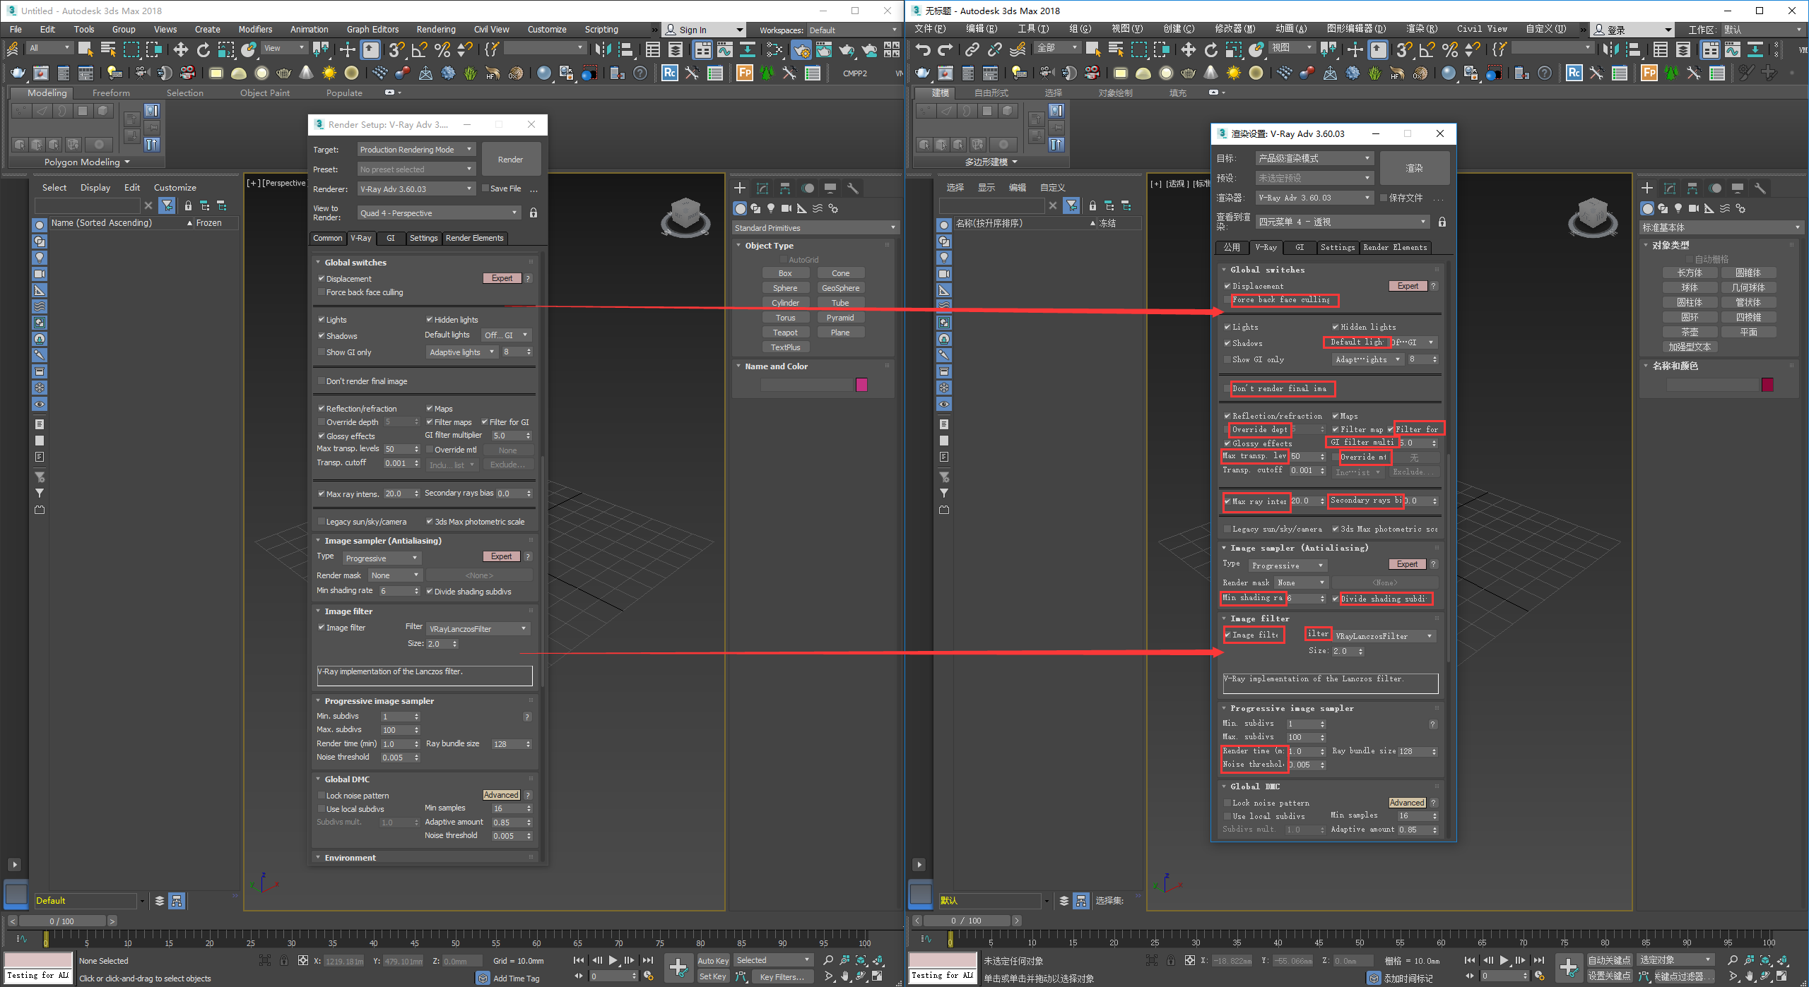
Task: Click the Mirror tool icon
Action: coord(603,49)
